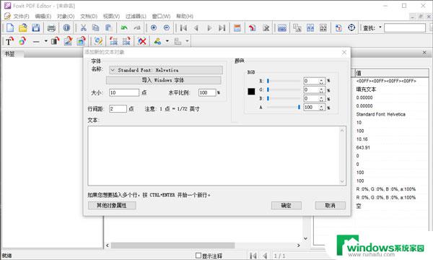Viewport: 433px width, 260px height.
Task: Click the G color slider
Action: coord(284,90)
